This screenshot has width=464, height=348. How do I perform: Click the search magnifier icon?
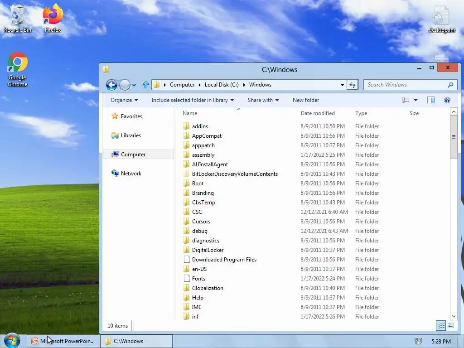point(450,85)
